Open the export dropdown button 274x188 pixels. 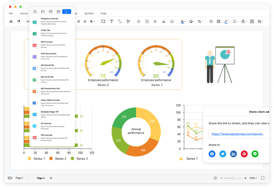tap(67, 11)
